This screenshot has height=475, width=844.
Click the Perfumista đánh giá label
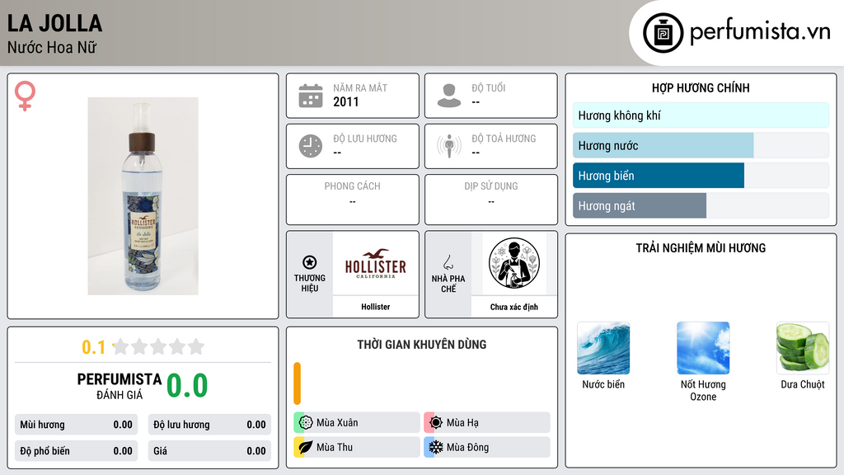click(120, 386)
